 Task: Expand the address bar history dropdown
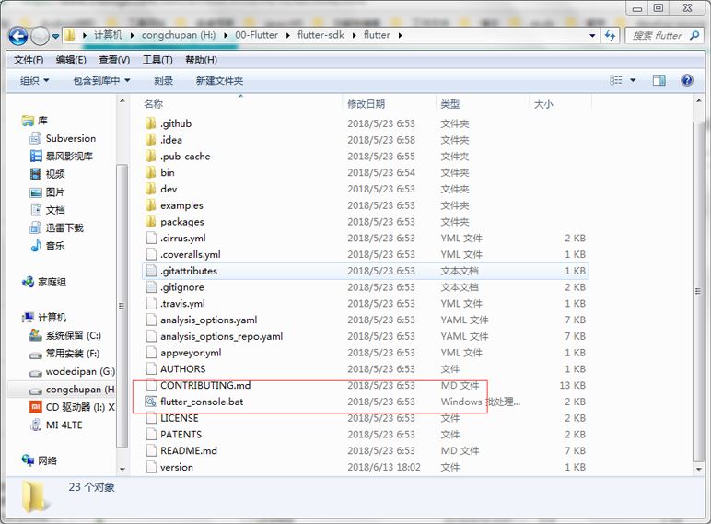[x=592, y=35]
